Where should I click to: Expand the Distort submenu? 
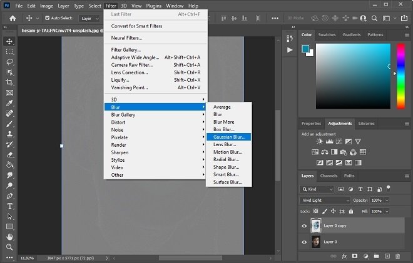(155, 122)
